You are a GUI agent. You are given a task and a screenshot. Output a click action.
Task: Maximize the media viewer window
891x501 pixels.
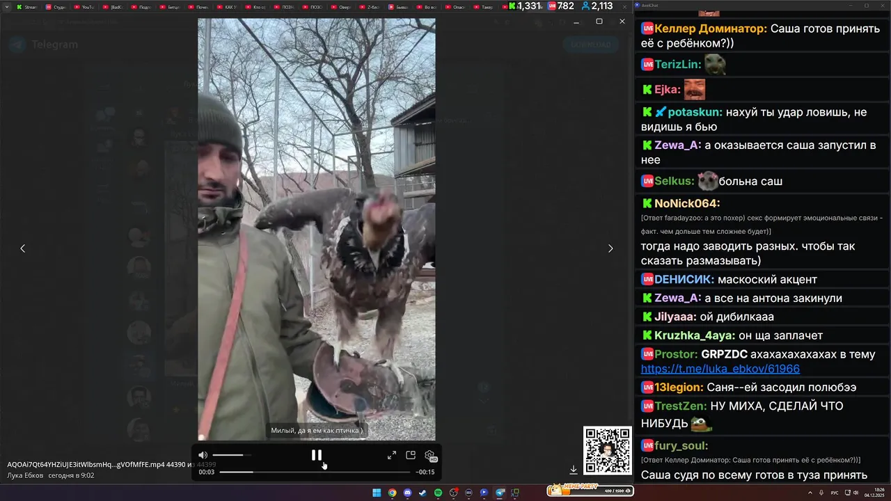(599, 22)
